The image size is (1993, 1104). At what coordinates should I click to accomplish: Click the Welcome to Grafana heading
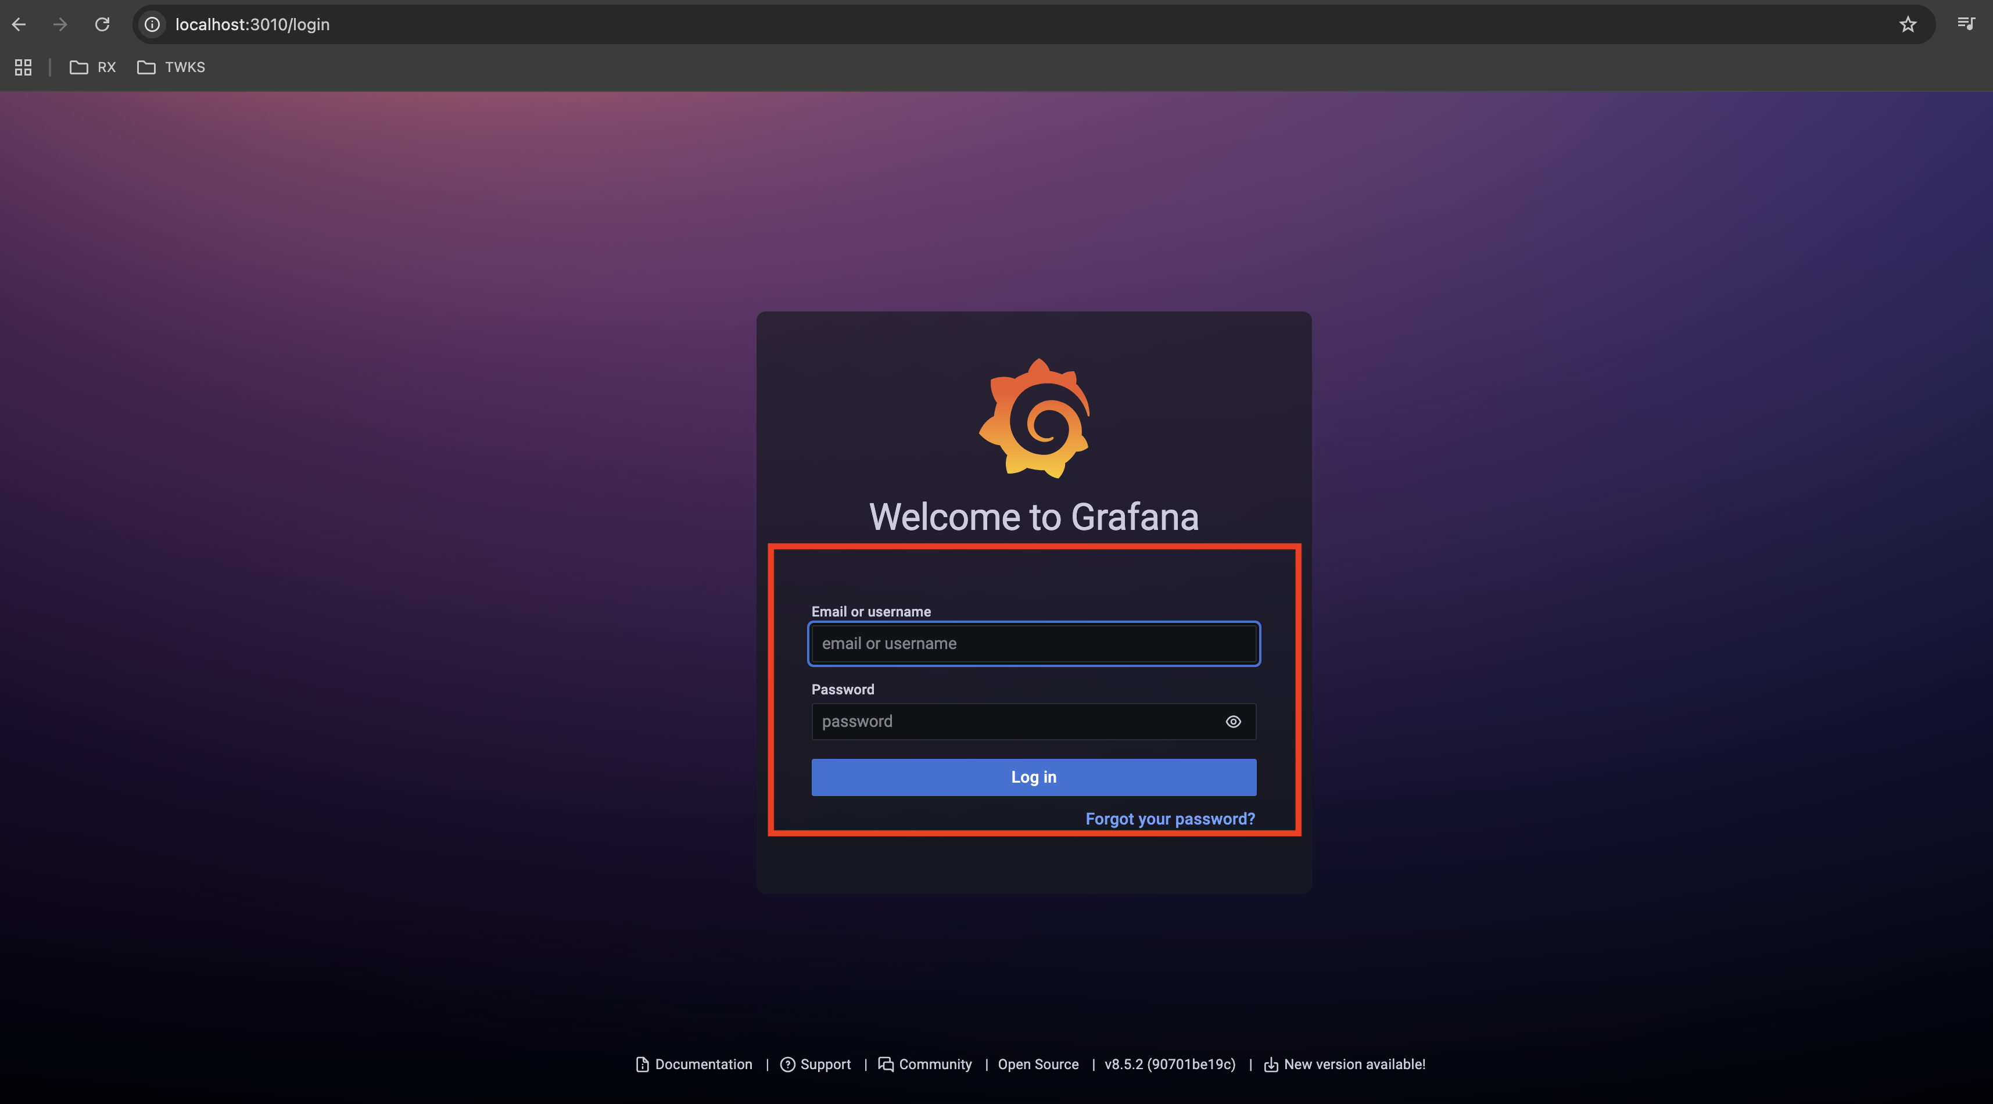1034,517
